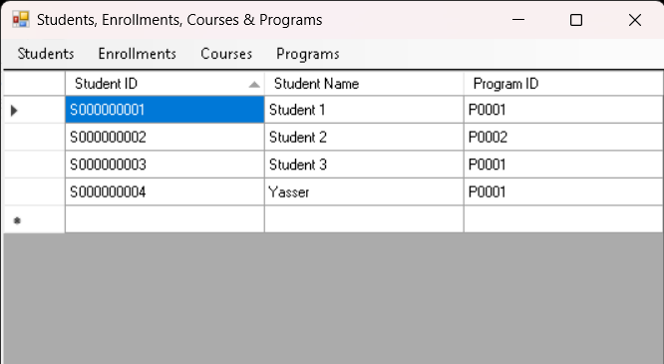Viewport: 664px width, 364px height.
Task: Maximize the application window
Action: point(576,20)
